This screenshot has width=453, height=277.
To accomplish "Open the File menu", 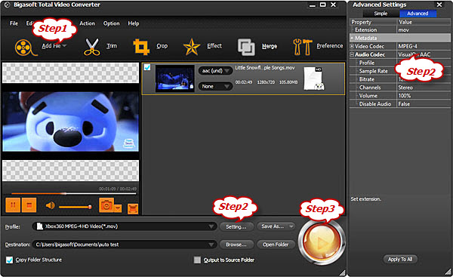I will (14, 23).
